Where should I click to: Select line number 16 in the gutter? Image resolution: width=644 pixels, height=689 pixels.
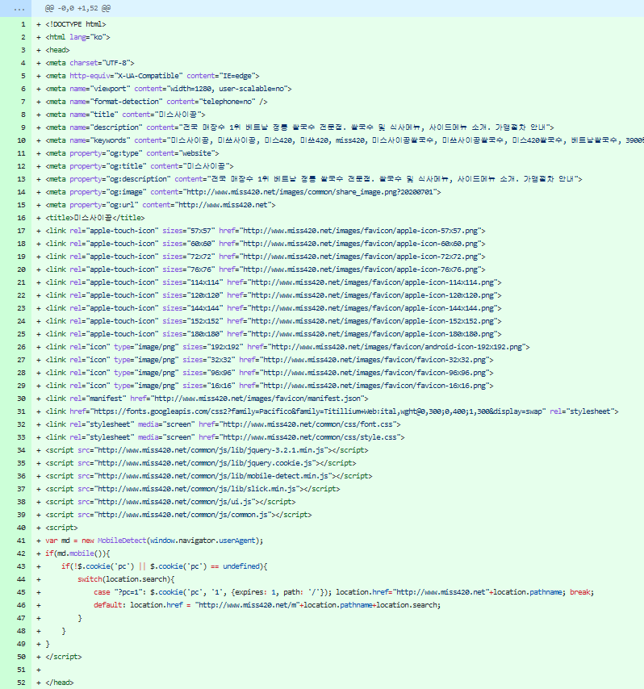[21, 218]
